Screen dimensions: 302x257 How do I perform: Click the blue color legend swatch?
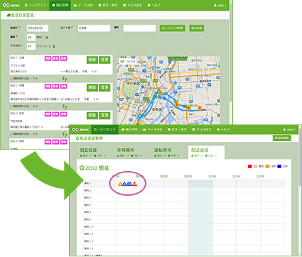pos(279,166)
